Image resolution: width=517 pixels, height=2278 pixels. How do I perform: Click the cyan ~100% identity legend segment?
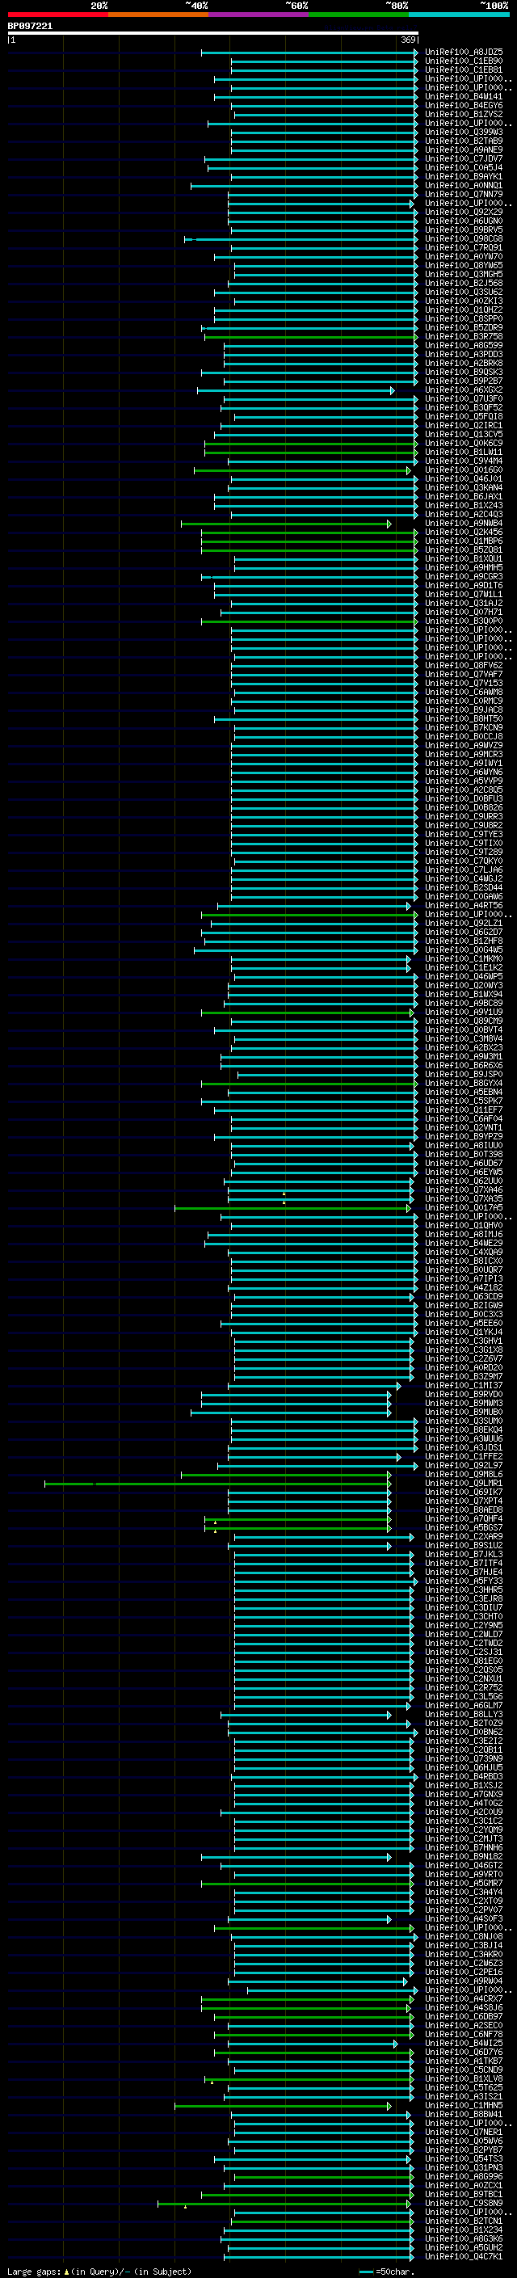click(x=459, y=15)
